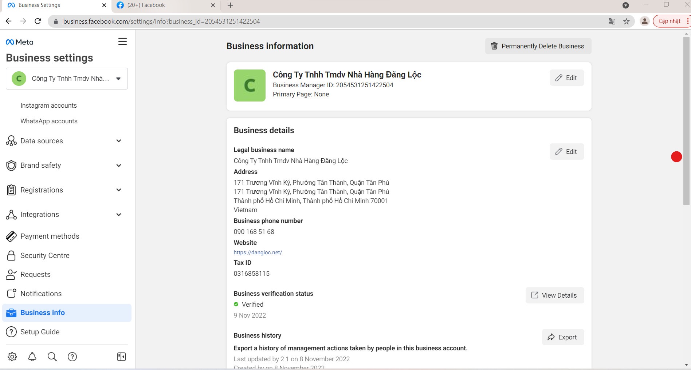Click View Details for verification status
This screenshot has height=370, width=691.
click(555, 295)
